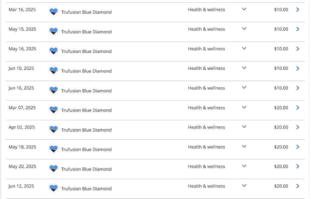310x199 pixels.
Task: Click merchant heart icon for Apr 02 transaction
Action: coord(54,130)
